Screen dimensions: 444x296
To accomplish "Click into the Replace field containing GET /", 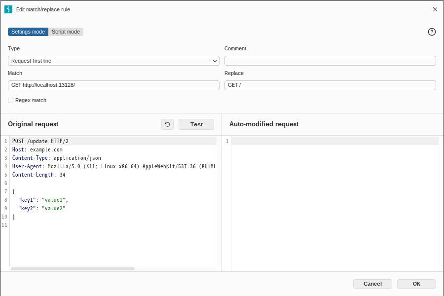I will pyautogui.click(x=330, y=85).
